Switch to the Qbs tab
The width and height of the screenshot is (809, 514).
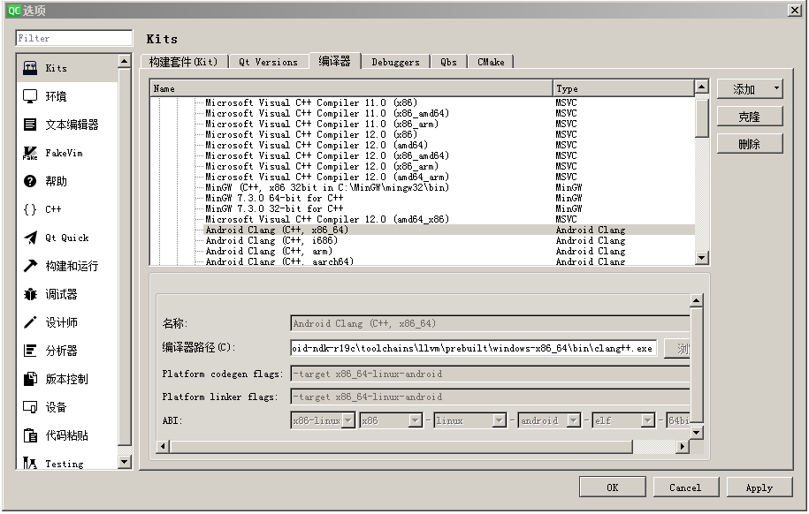[448, 62]
